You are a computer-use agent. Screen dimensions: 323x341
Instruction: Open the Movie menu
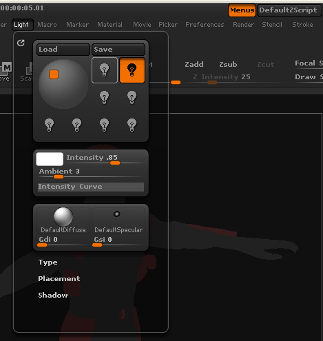click(x=142, y=25)
